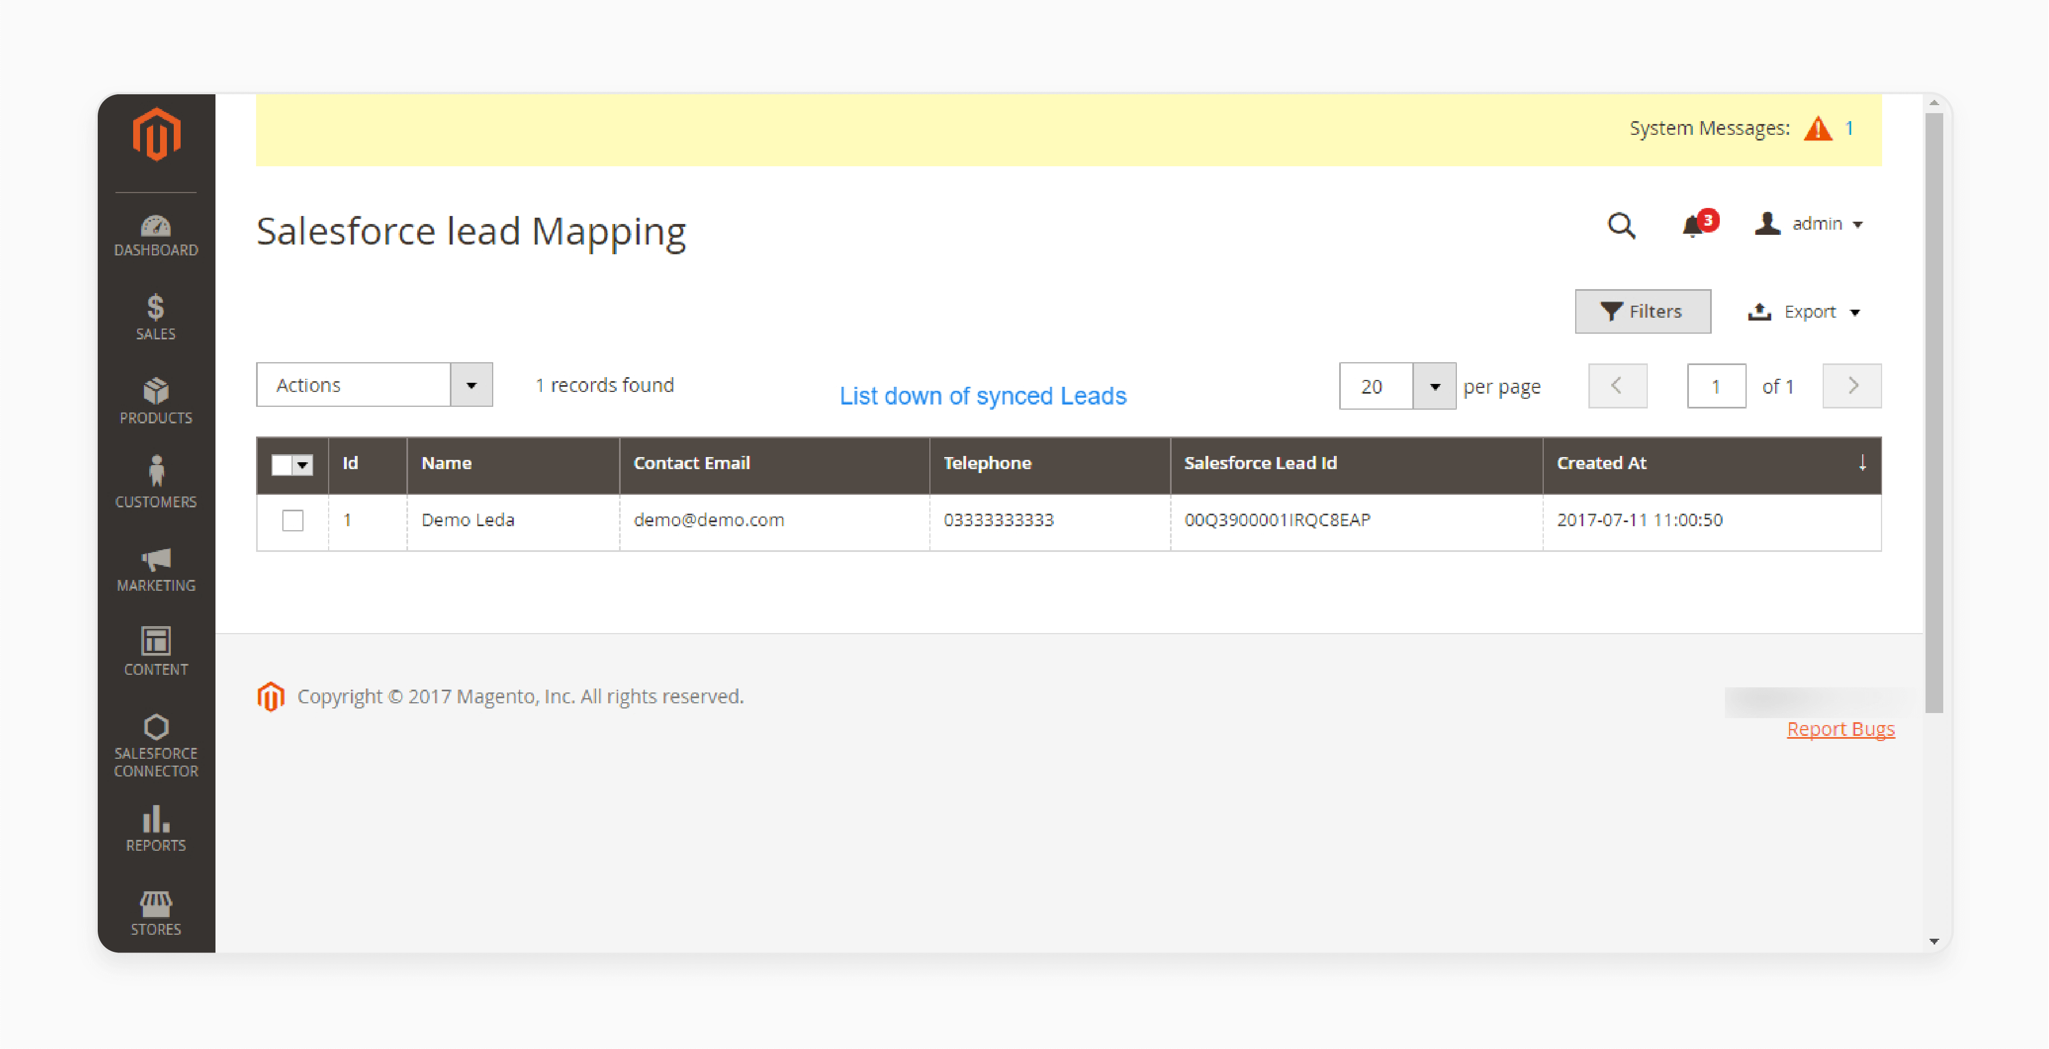Click the 1 records found text
2049x1049 pixels.
click(x=605, y=386)
